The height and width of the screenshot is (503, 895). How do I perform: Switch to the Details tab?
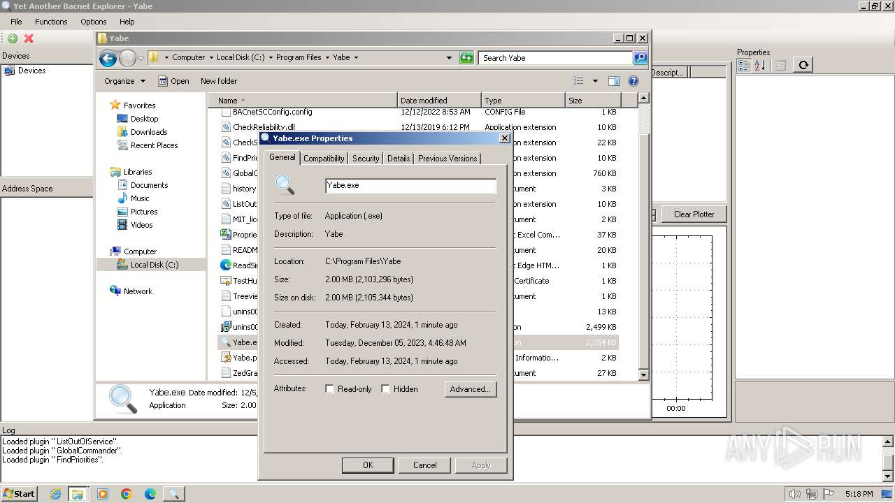[399, 159]
